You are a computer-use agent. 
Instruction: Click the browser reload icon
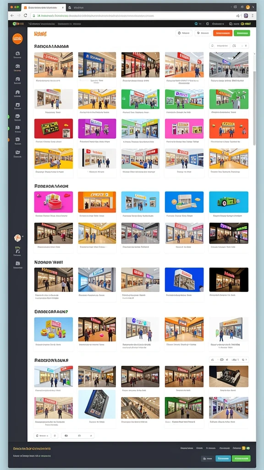tap(25, 15)
